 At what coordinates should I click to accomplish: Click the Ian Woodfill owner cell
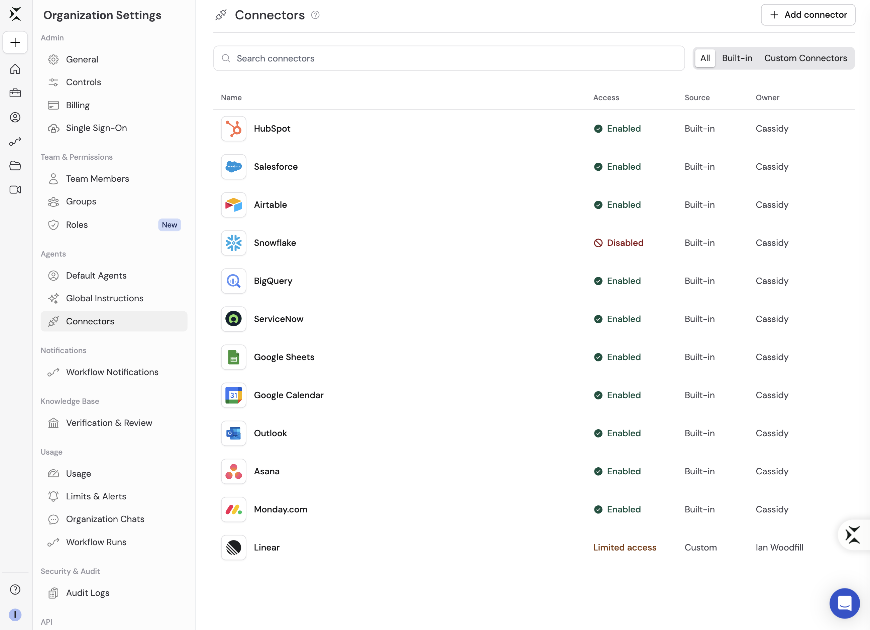click(x=779, y=547)
